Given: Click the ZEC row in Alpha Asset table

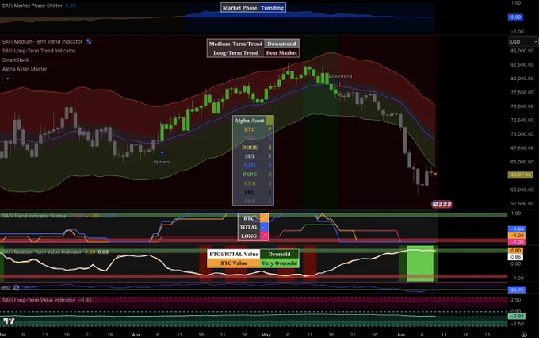Looking at the screenshot, I should coord(253,192).
